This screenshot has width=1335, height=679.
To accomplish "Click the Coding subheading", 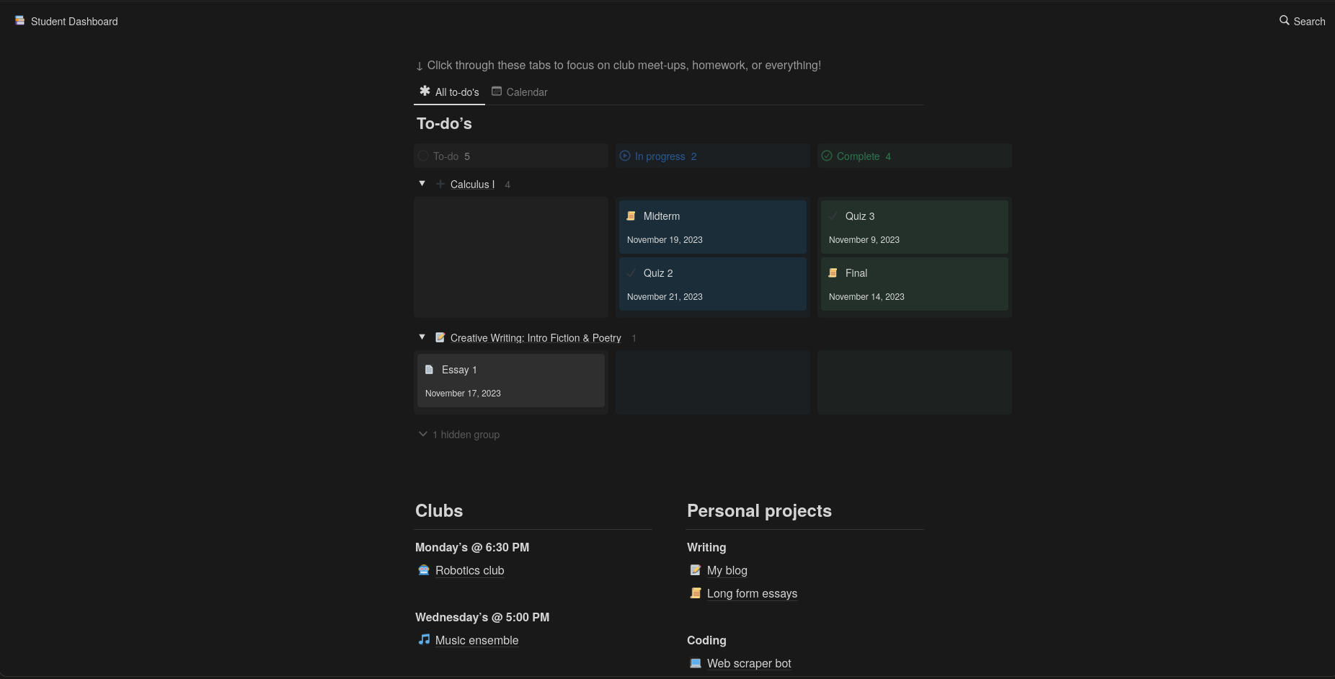I will (706, 640).
